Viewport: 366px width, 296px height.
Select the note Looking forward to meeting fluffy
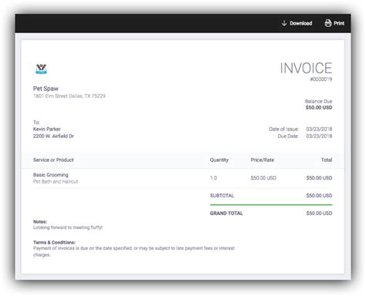coord(68,227)
